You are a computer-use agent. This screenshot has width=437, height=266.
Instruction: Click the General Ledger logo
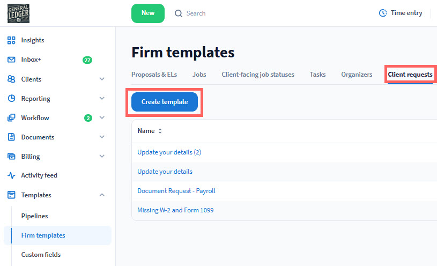click(x=18, y=13)
